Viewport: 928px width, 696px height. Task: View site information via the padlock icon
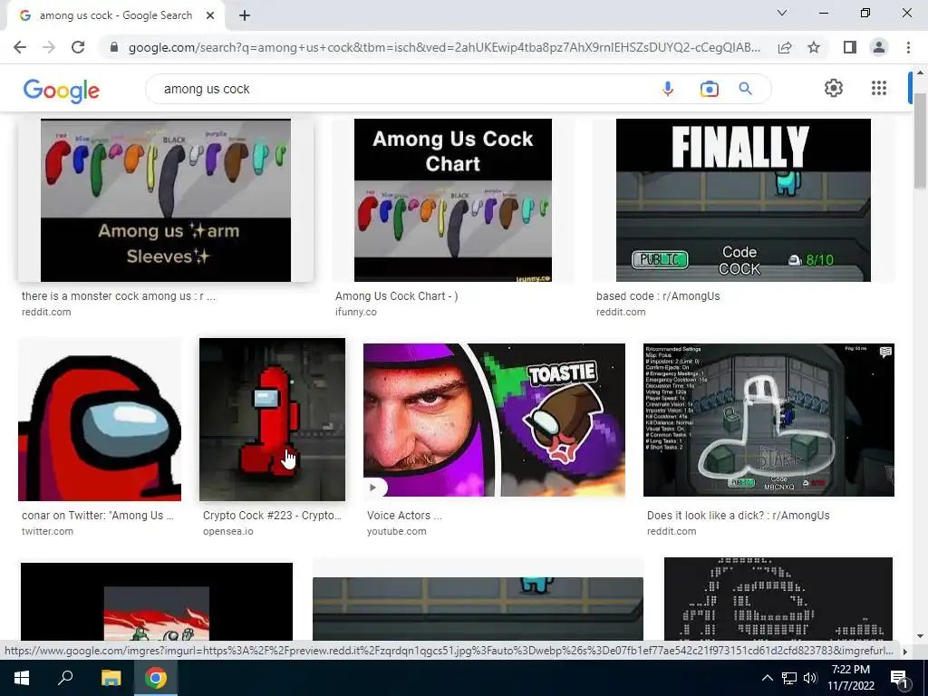[x=114, y=47]
